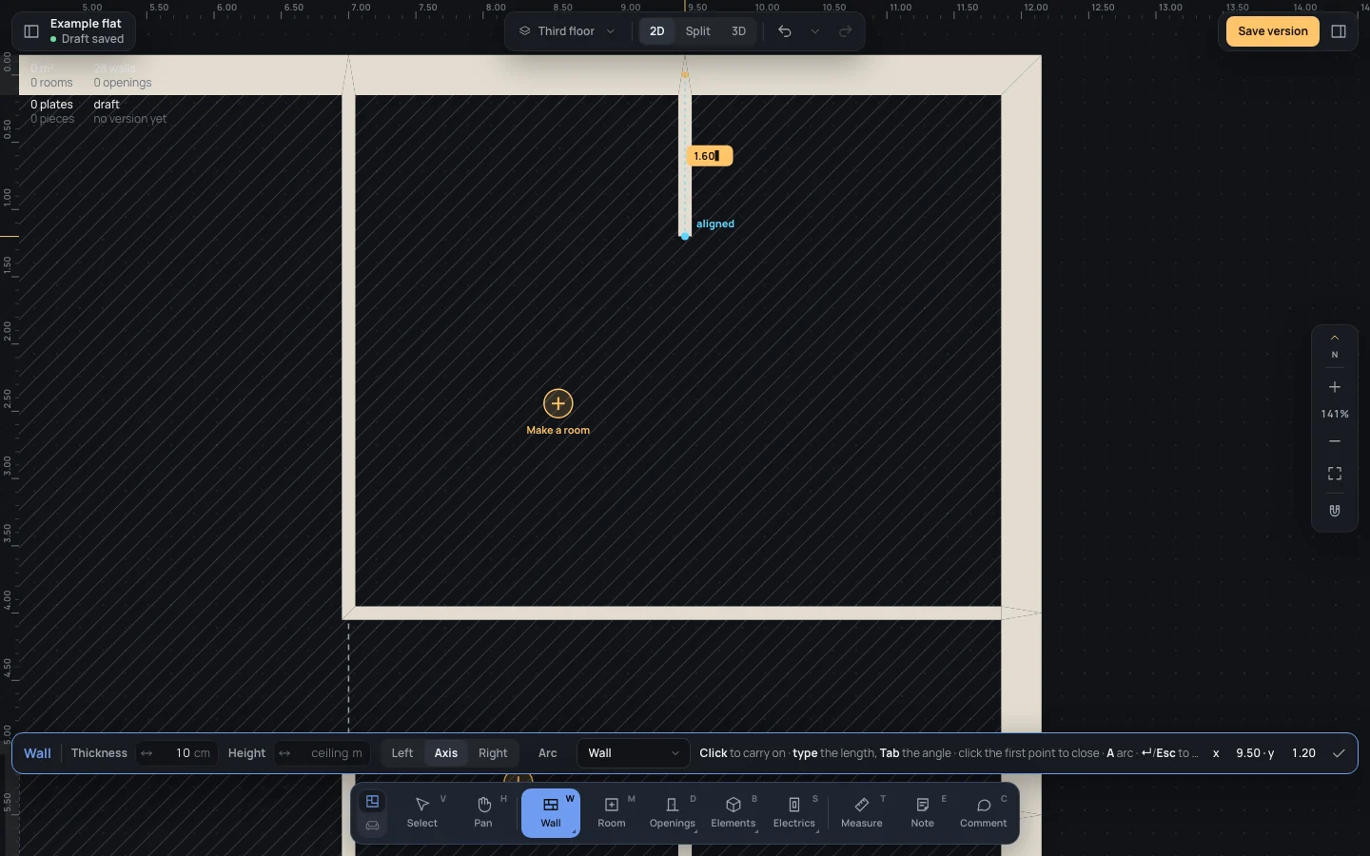Open the Wall type dropdown

pos(634,753)
